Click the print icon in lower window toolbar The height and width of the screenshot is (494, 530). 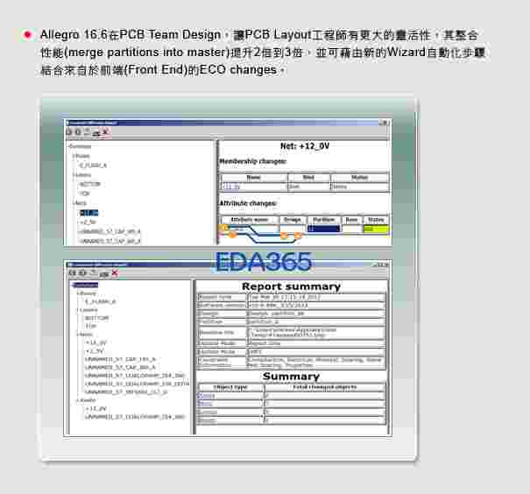[105, 273]
